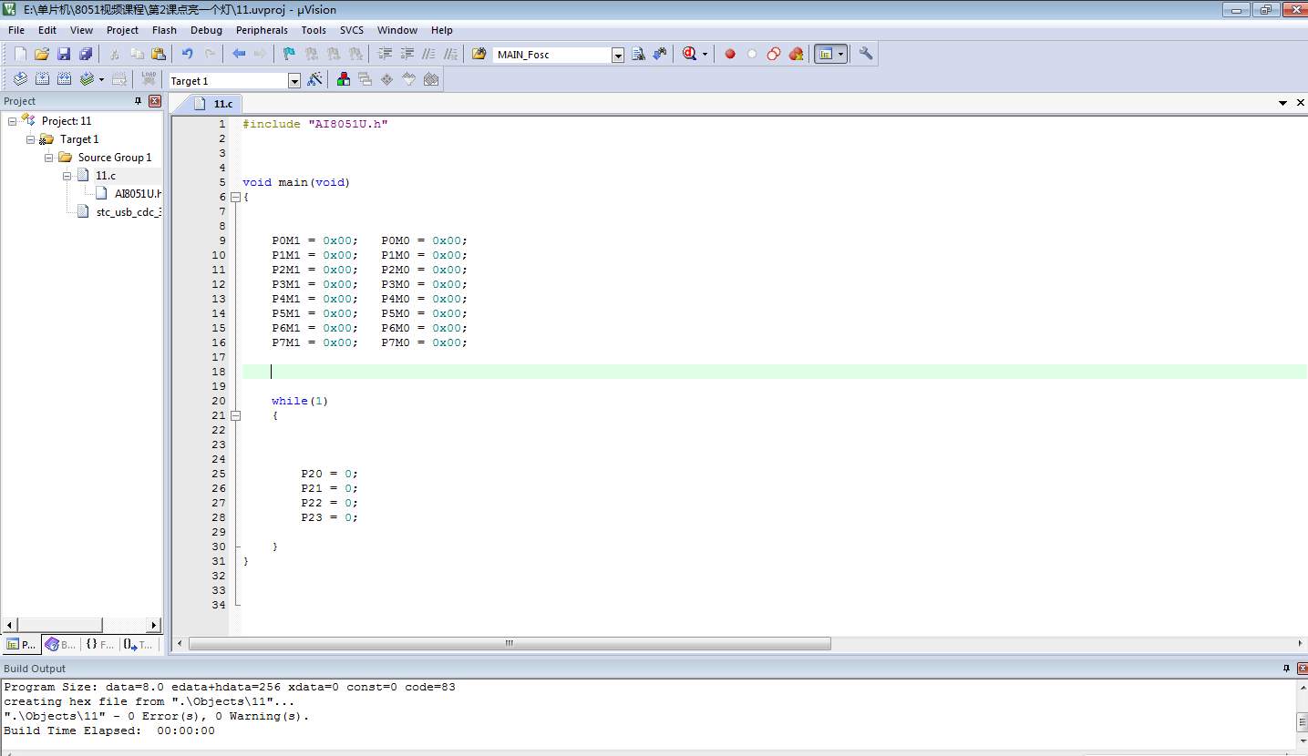Image resolution: width=1308 pixels, height=756 pixels.
Task: Create a new file with the New icon
Action: coord(20,54)
